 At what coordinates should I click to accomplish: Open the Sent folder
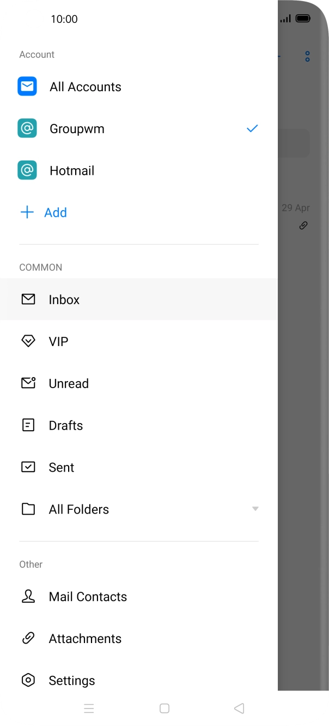(x=61, y=467)
